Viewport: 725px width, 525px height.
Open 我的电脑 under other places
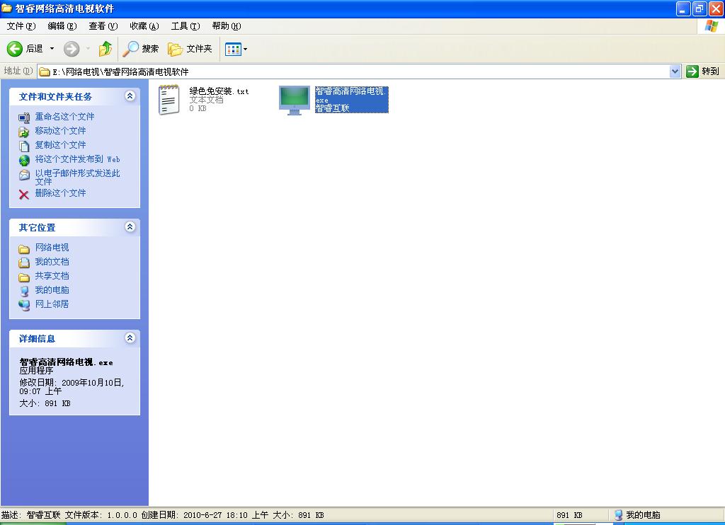pyautogui.click(x=52, y=290)
